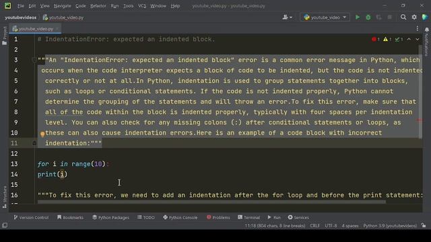Open the View menu
The image size is (431, 242).
(x=45, y=6)
